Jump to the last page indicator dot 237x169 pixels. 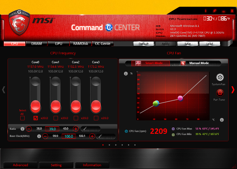coord(135,145)
